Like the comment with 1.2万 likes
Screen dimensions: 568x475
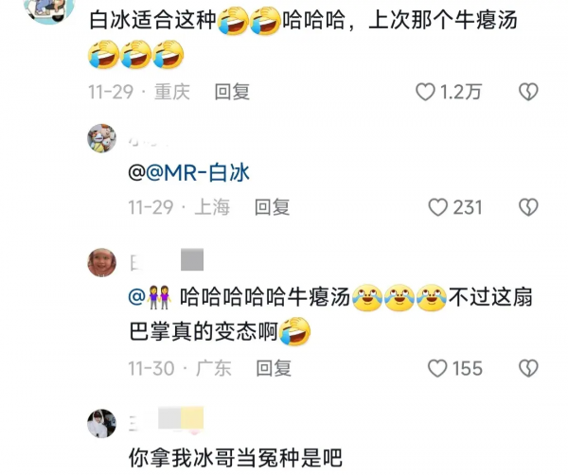[425, 92]
